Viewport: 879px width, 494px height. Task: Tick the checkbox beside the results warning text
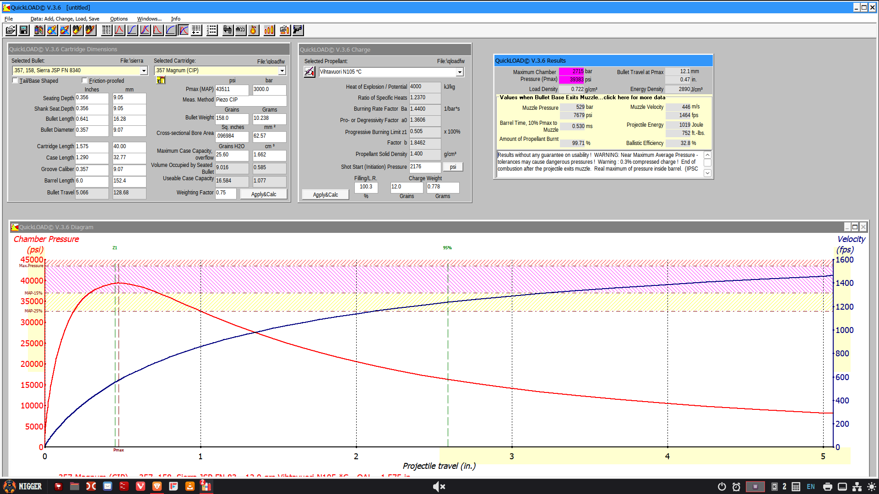(x=707, y=163)
